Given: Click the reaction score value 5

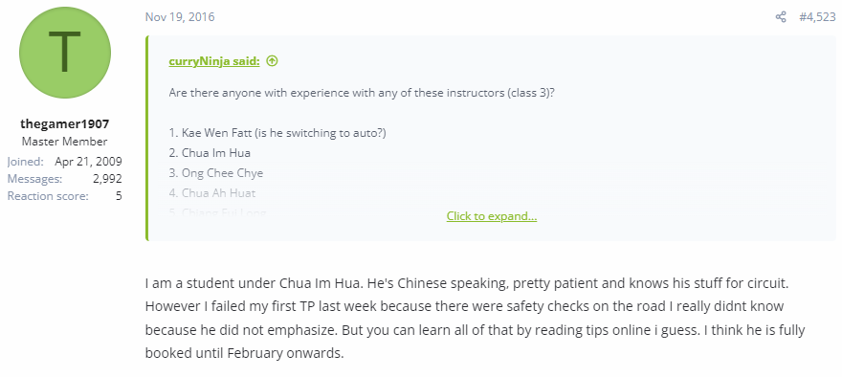Looking at the screenshot, I should point(119,196).
